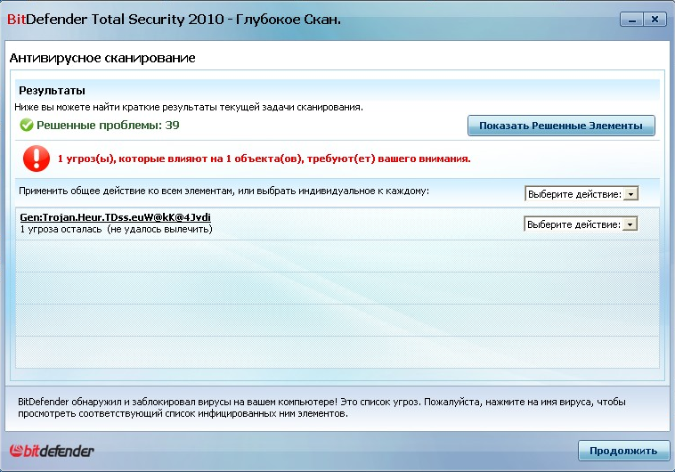Viewport: 675px width, 472px height.
Task: Click the green checkmark resolved-issues icon
Action: pyautogui.click(x=26, y=126)
